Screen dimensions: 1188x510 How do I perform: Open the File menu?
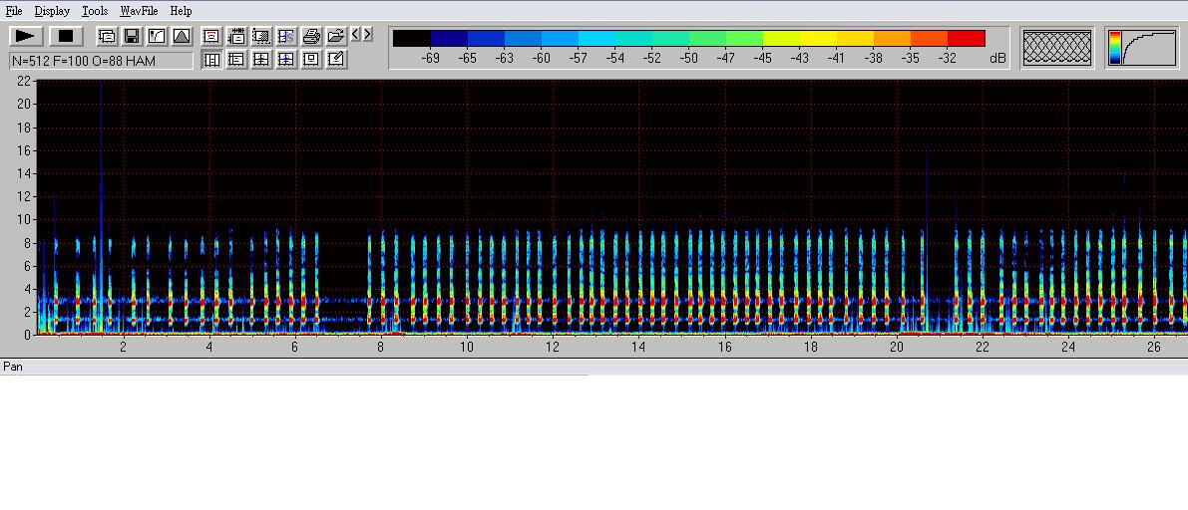[x=14, y=11]
